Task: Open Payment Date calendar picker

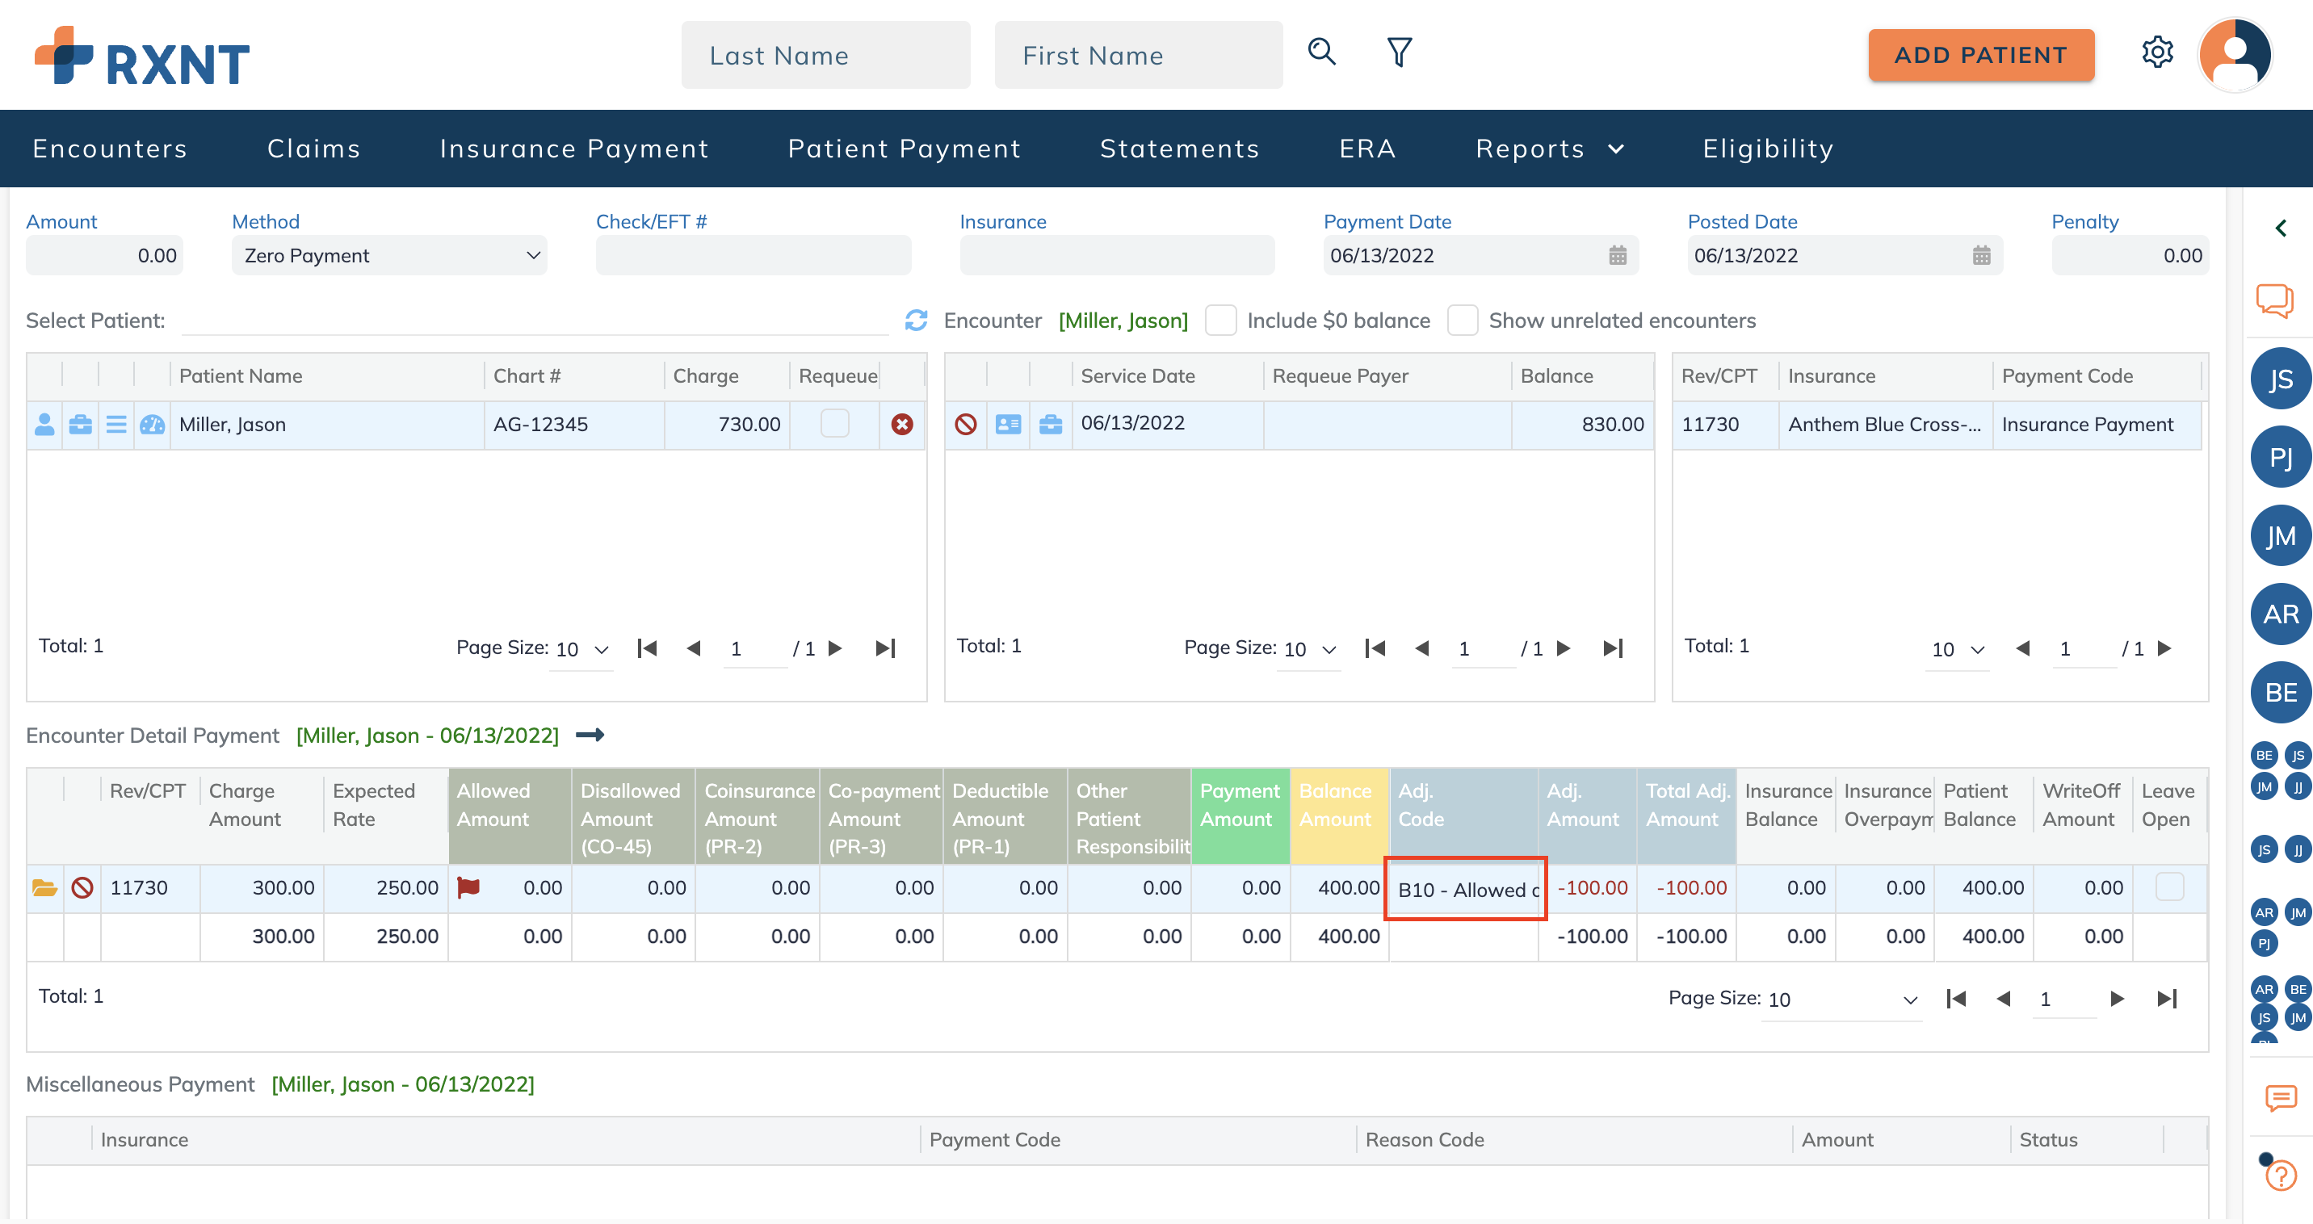Action: click(1617, 256)
